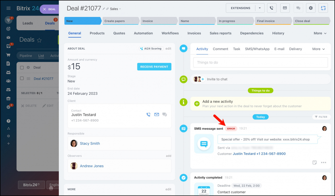
Task: Tick checkbox for Deal #21077 row
Action: click(22, 78)
